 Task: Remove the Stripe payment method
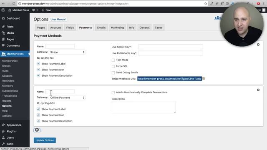click(x=258, y=45)
